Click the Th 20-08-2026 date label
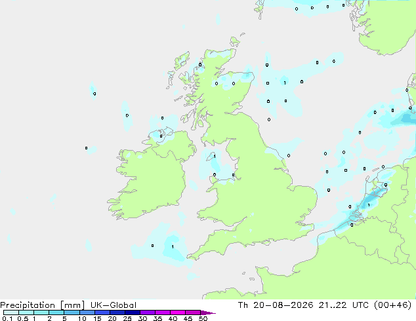 click(276, 305)
